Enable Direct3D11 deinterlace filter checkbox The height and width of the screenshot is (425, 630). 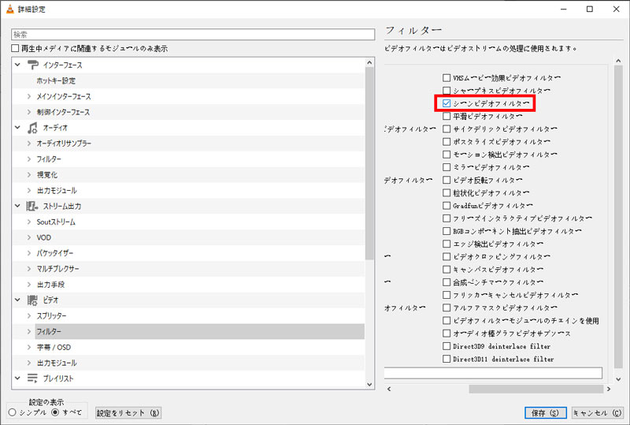point(447,359)
